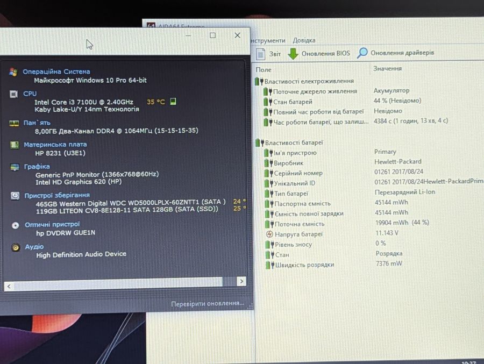Open the Материнська плата section link
Screen dimensions: 484x364
(55, 145)
